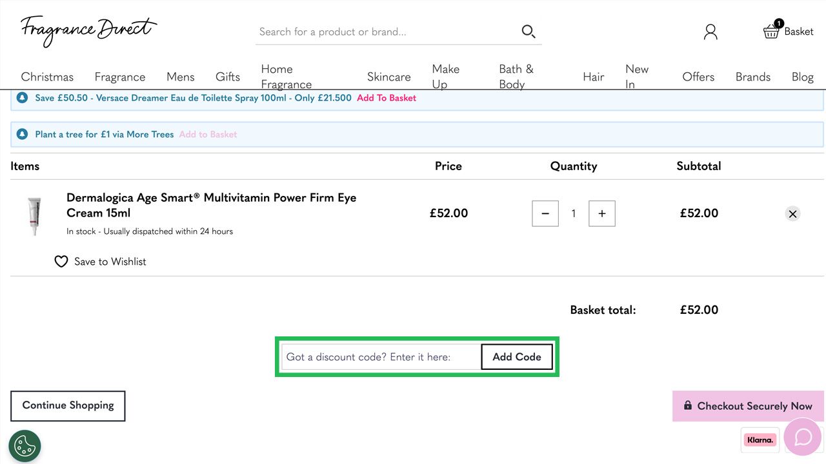This screenshot has height=464, width=826.
Task: Open the Hair menu
Action: click(x=594, y=77)
